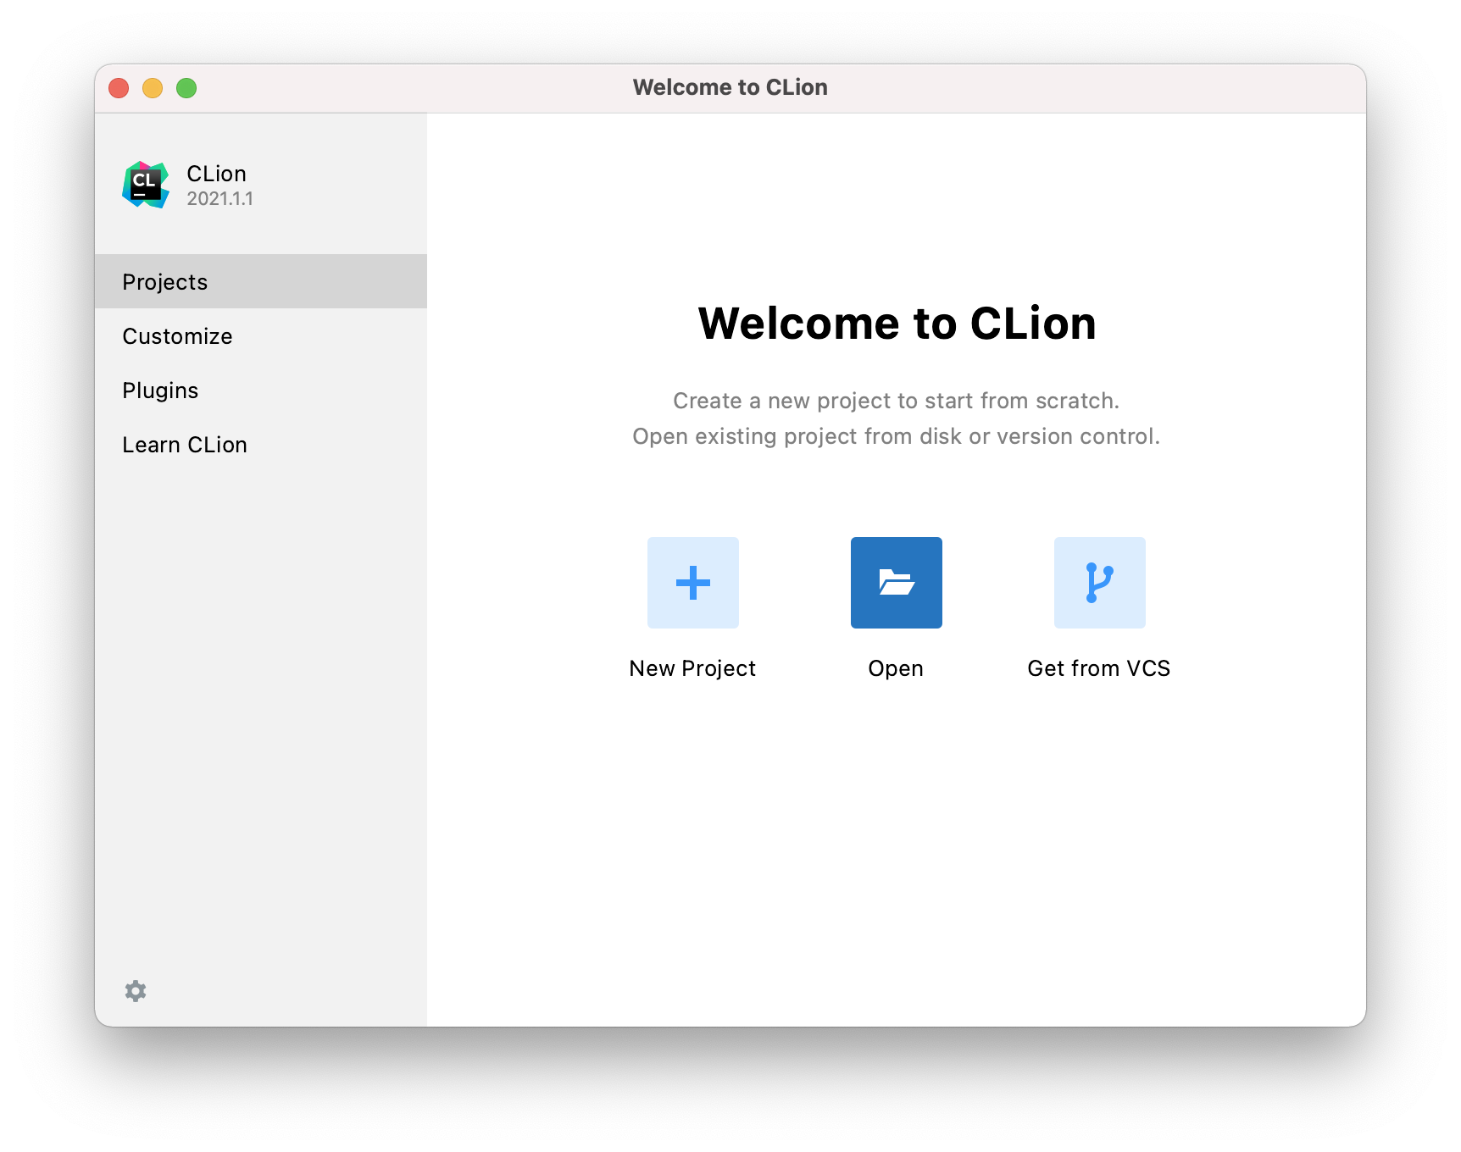
Task: Minimize the window with the yellow button
Action: click(153, 88)
